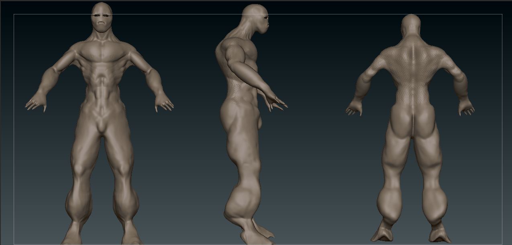Viewport: 512px width, 245px height.
Task: Pick the back-view creature model
Action: coord(410,128)
